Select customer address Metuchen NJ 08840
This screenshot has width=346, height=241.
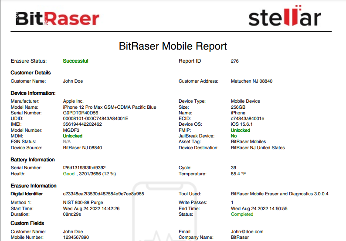pos(251,81)
